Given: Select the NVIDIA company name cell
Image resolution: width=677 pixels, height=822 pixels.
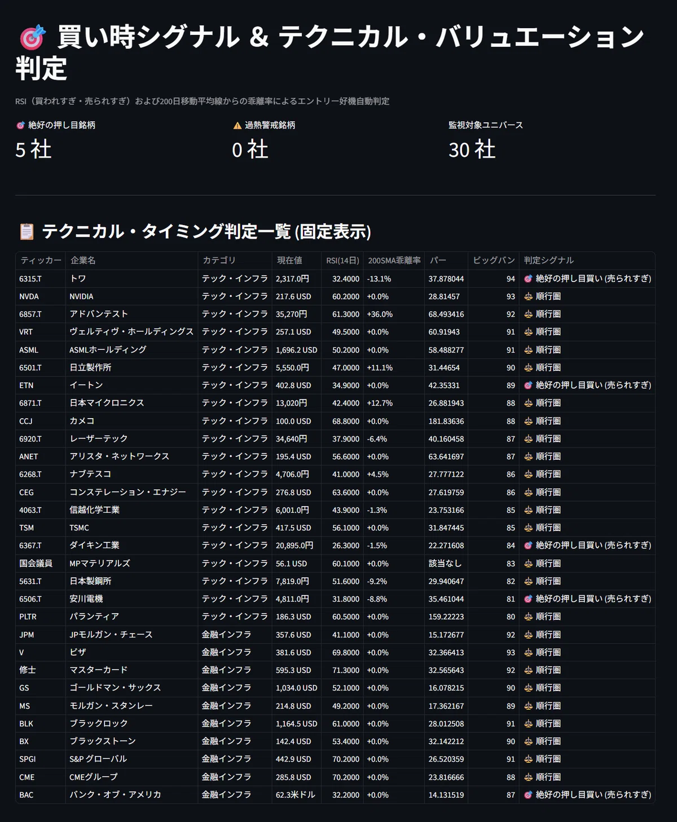Looking at the screenshot, I should pyautogui.click(x=132, y=296).
